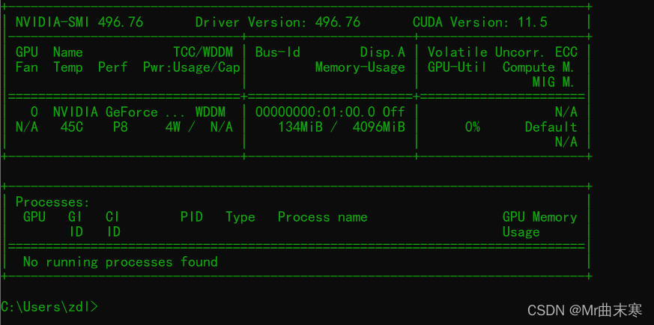Click the Disp.A column header

pos(383,52)
